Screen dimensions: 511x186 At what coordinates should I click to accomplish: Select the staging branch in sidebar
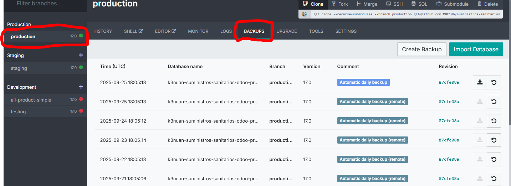pos(19,68)
